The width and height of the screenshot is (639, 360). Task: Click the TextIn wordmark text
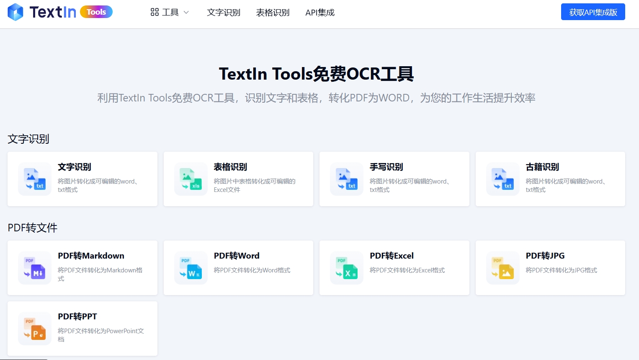tap(53, 12)
